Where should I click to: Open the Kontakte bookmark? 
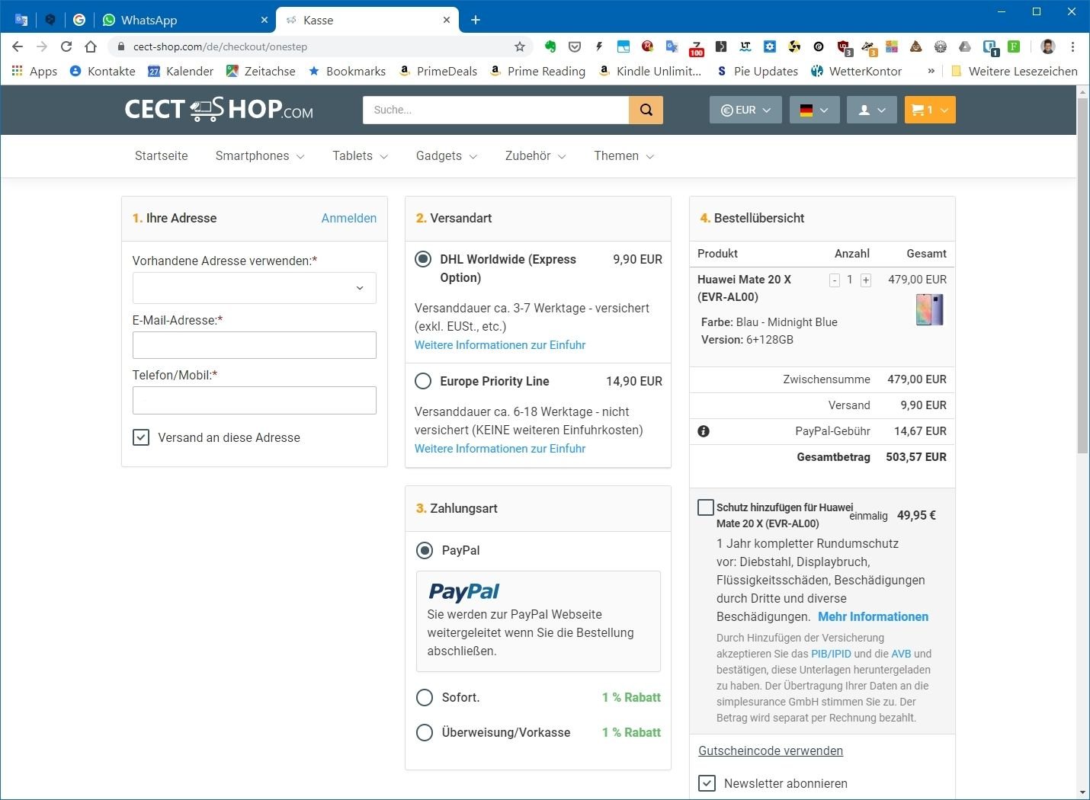pos(102,71)
